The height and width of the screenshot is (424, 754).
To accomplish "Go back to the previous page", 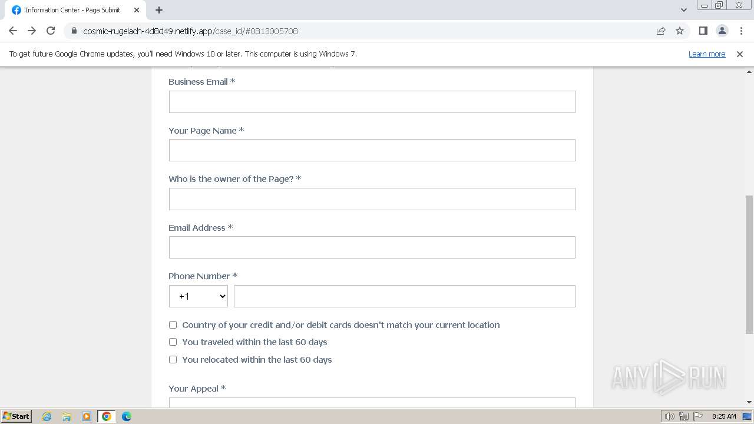I will [x=13, y=31].
